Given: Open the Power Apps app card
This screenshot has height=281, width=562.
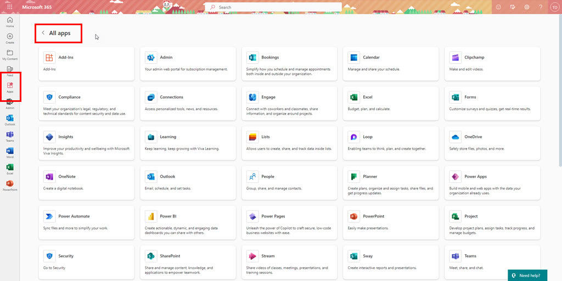Looking at the screenshot, I should point(492,183).
